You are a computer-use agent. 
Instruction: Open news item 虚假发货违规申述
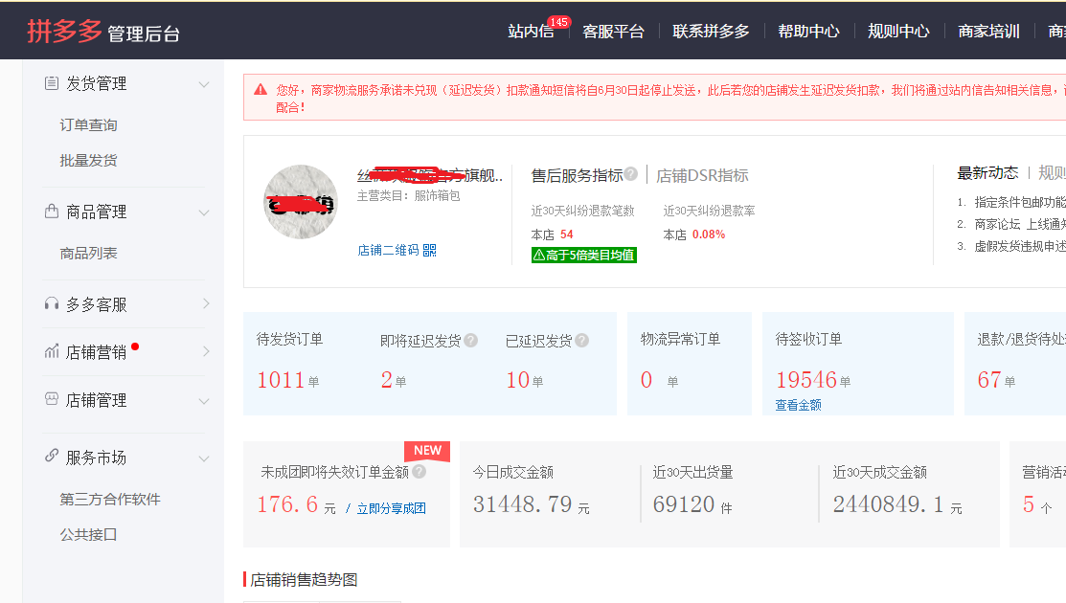tap(1020, 246)
